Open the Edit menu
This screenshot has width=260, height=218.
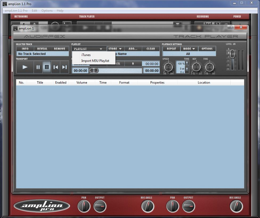[34, 11]
